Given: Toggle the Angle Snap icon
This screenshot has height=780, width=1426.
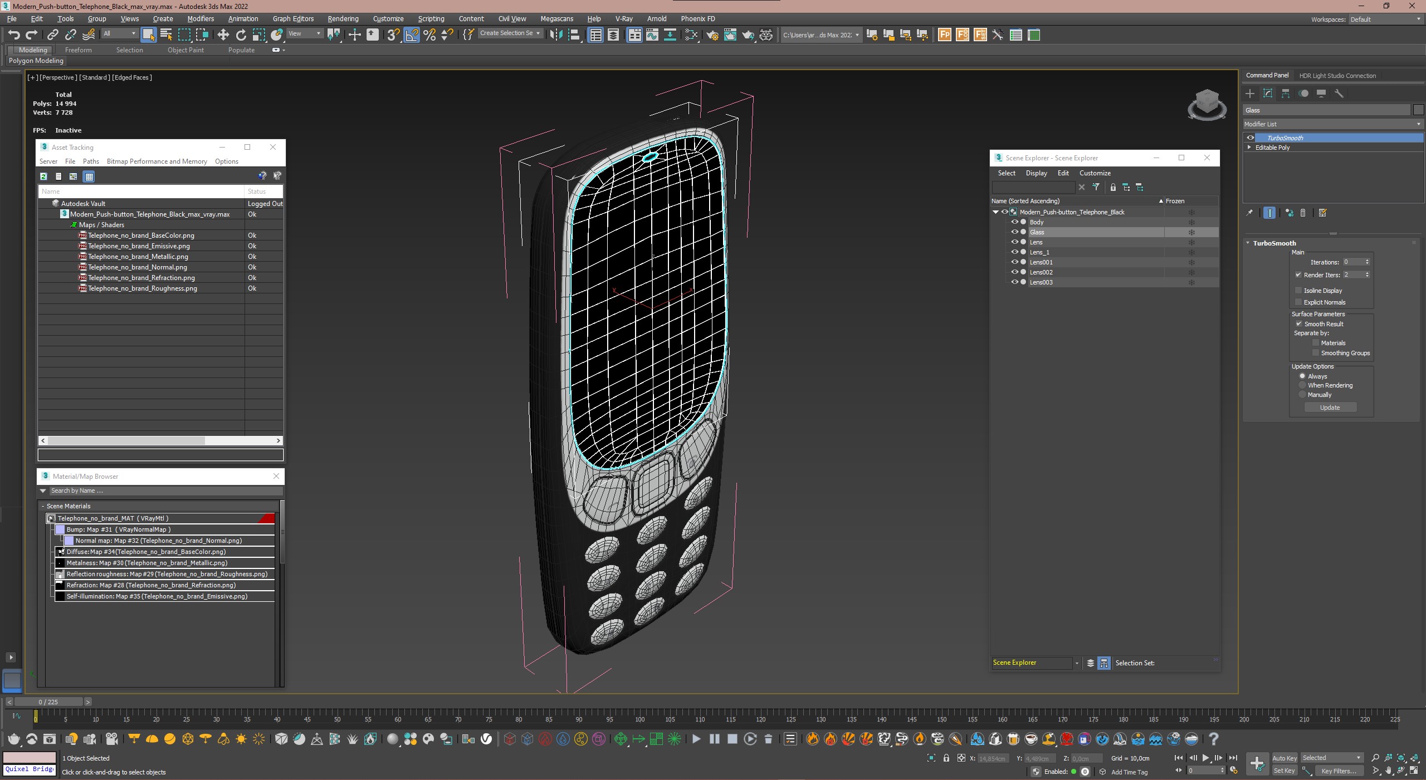Looking at the screenshot, I should 411,35.
